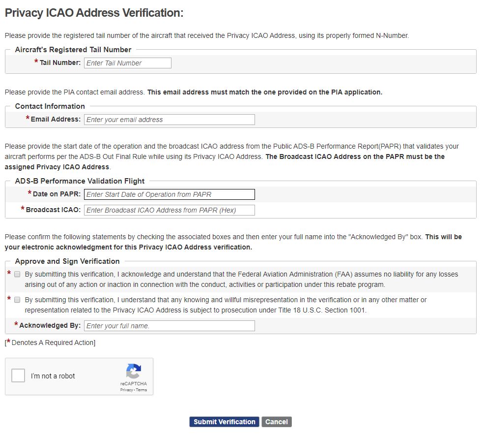Click the Submit Verification button

tap(225, 422)
